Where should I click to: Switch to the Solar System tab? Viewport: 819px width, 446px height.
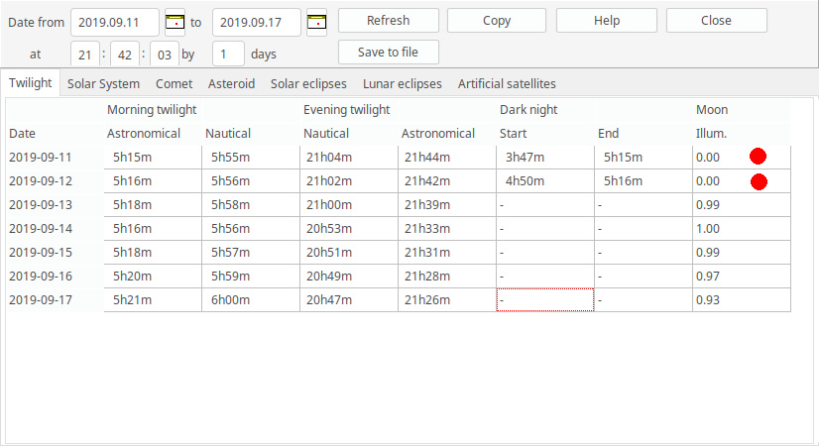tap(103, 84)
